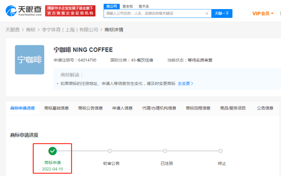This screenshot has width=281, height=176.
Task: Open the 商标基础信息 tab
Action: (x=57, y=108)
